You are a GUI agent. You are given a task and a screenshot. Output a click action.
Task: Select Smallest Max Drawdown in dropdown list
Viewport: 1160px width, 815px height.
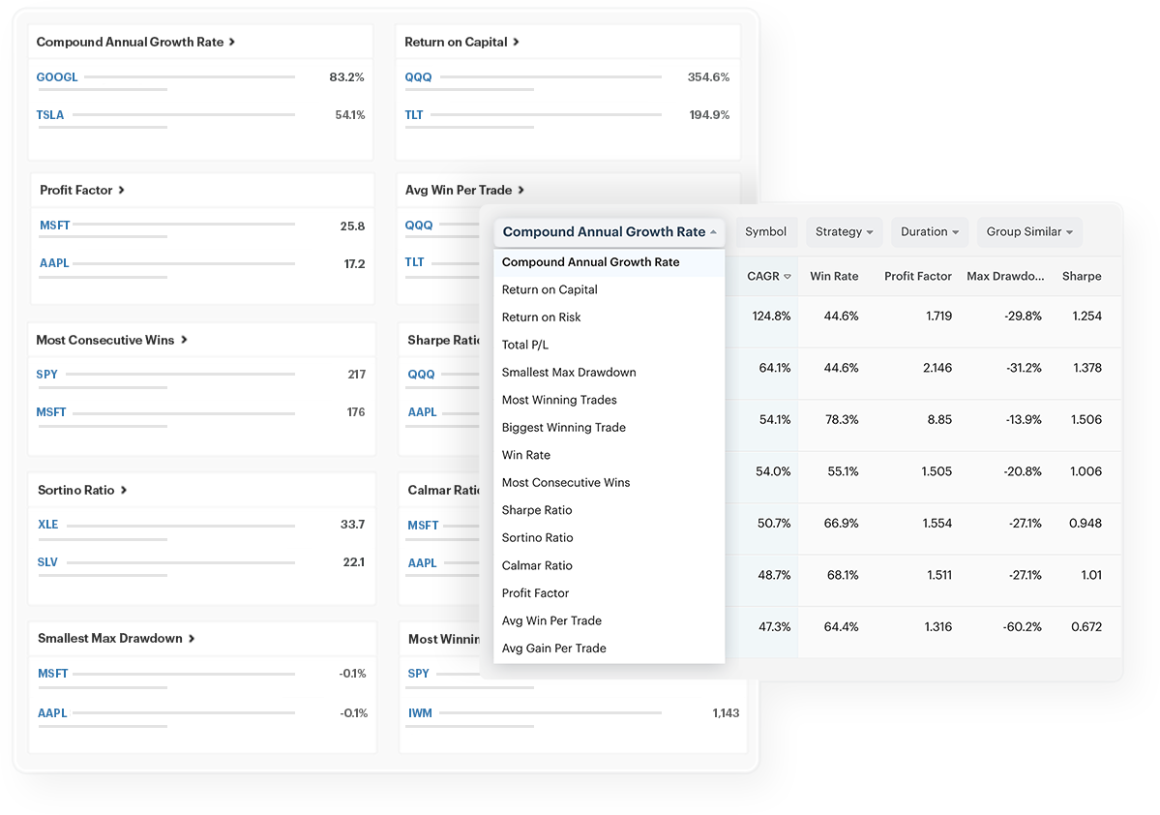tap(609, 373)
